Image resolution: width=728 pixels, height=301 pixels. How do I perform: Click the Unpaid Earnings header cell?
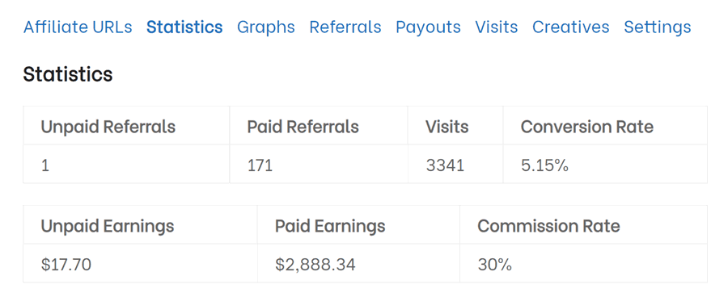(108, 226)
